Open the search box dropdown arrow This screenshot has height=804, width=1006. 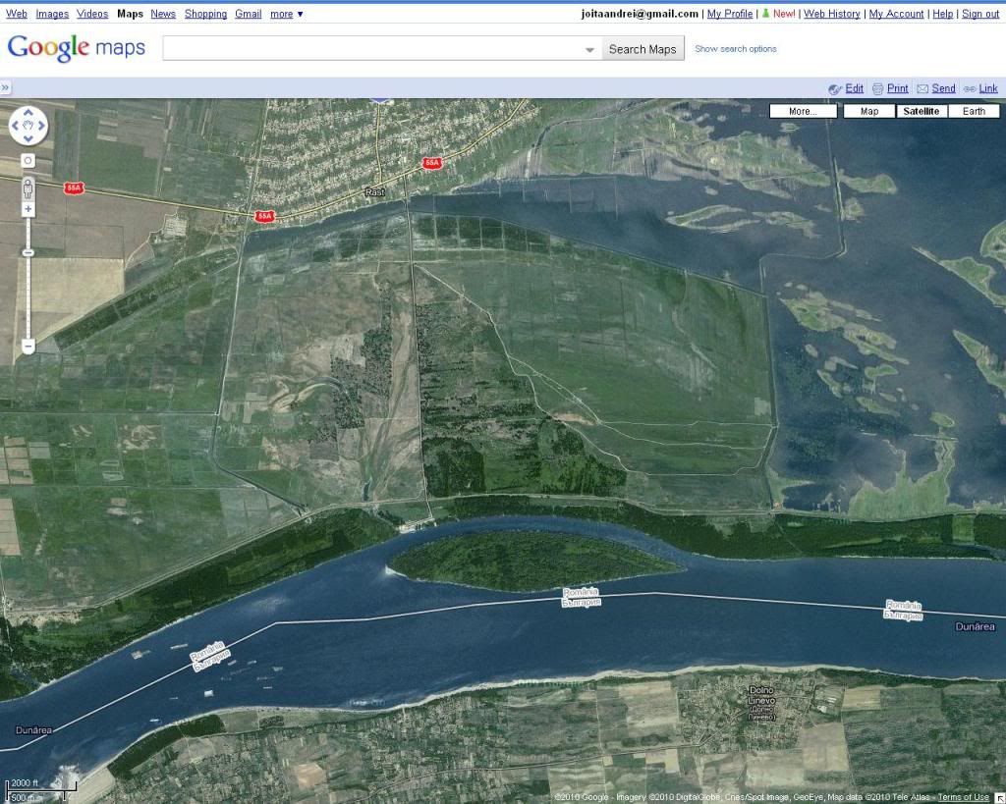pyautogui.click(x=589, y=49)
